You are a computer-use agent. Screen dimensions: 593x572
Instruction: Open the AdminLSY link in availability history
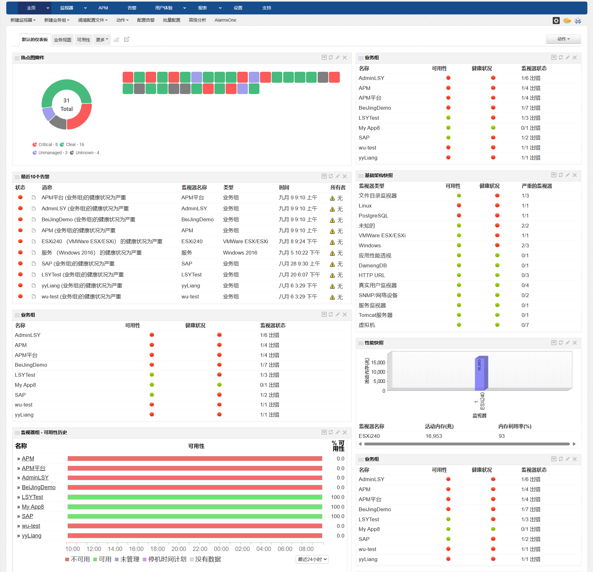point(35,477)
